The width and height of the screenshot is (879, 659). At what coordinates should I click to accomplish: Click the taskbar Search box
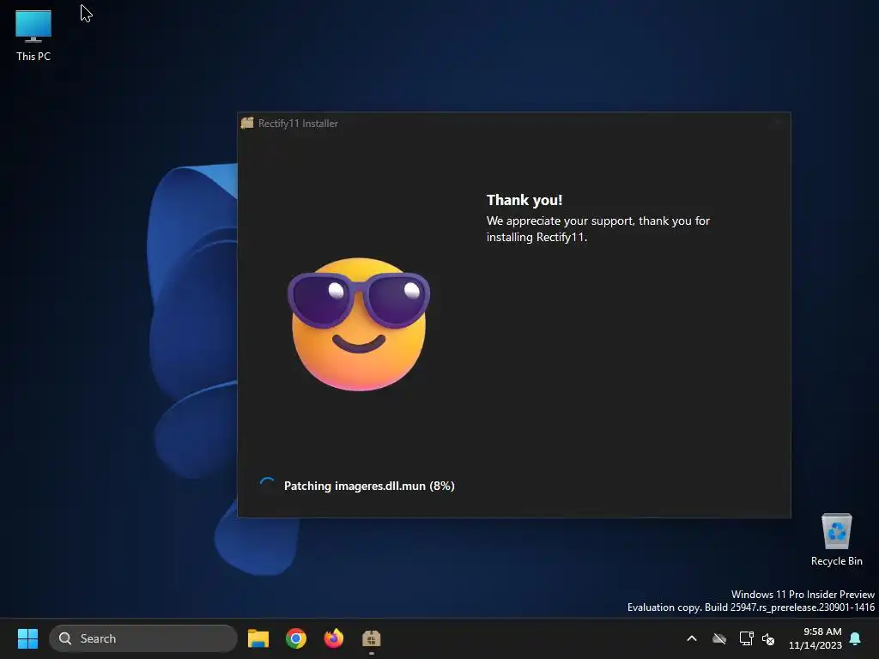click(x=143, y=638)
